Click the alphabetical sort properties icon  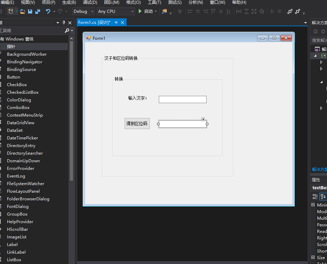point(323,197)
